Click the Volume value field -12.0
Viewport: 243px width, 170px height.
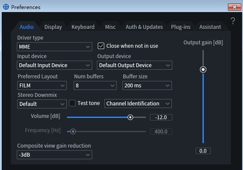(x=161, y=117)
